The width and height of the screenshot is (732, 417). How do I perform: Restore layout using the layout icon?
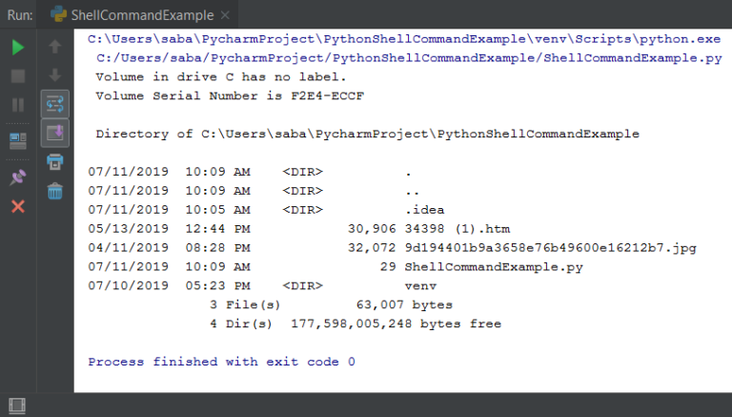(18, 140)
